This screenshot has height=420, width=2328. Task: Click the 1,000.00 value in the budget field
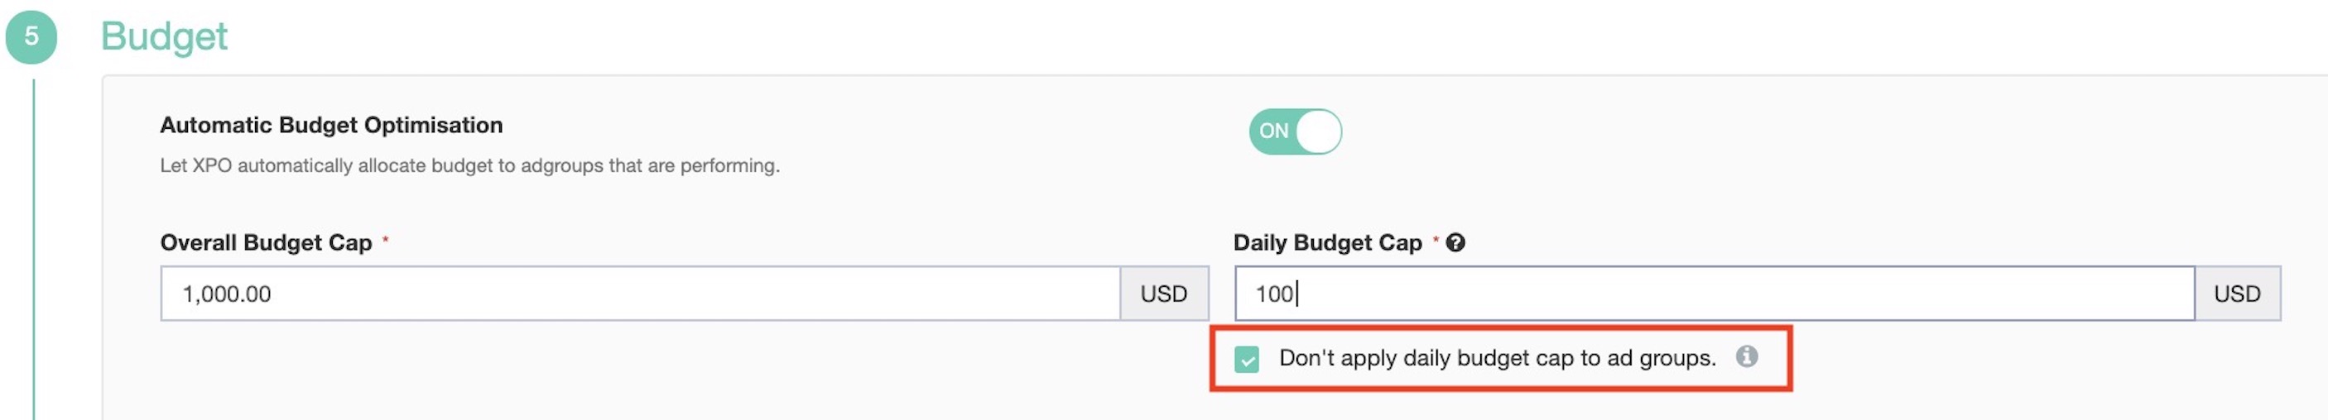[x=226, y=294]
